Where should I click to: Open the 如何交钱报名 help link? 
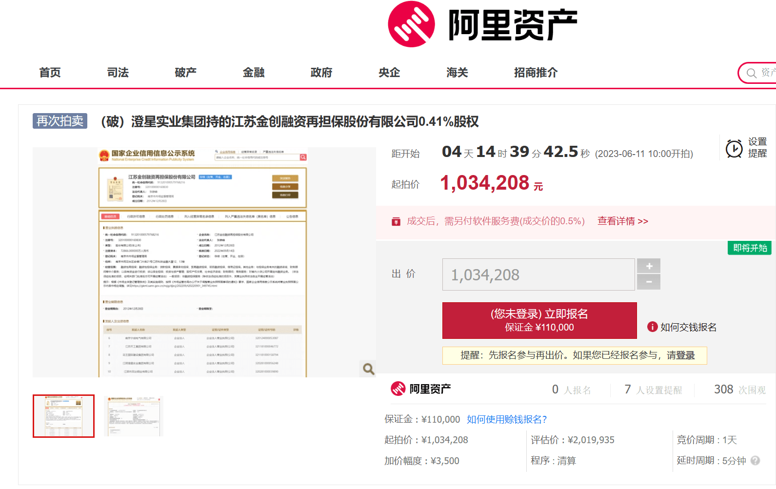coord(689,327)
